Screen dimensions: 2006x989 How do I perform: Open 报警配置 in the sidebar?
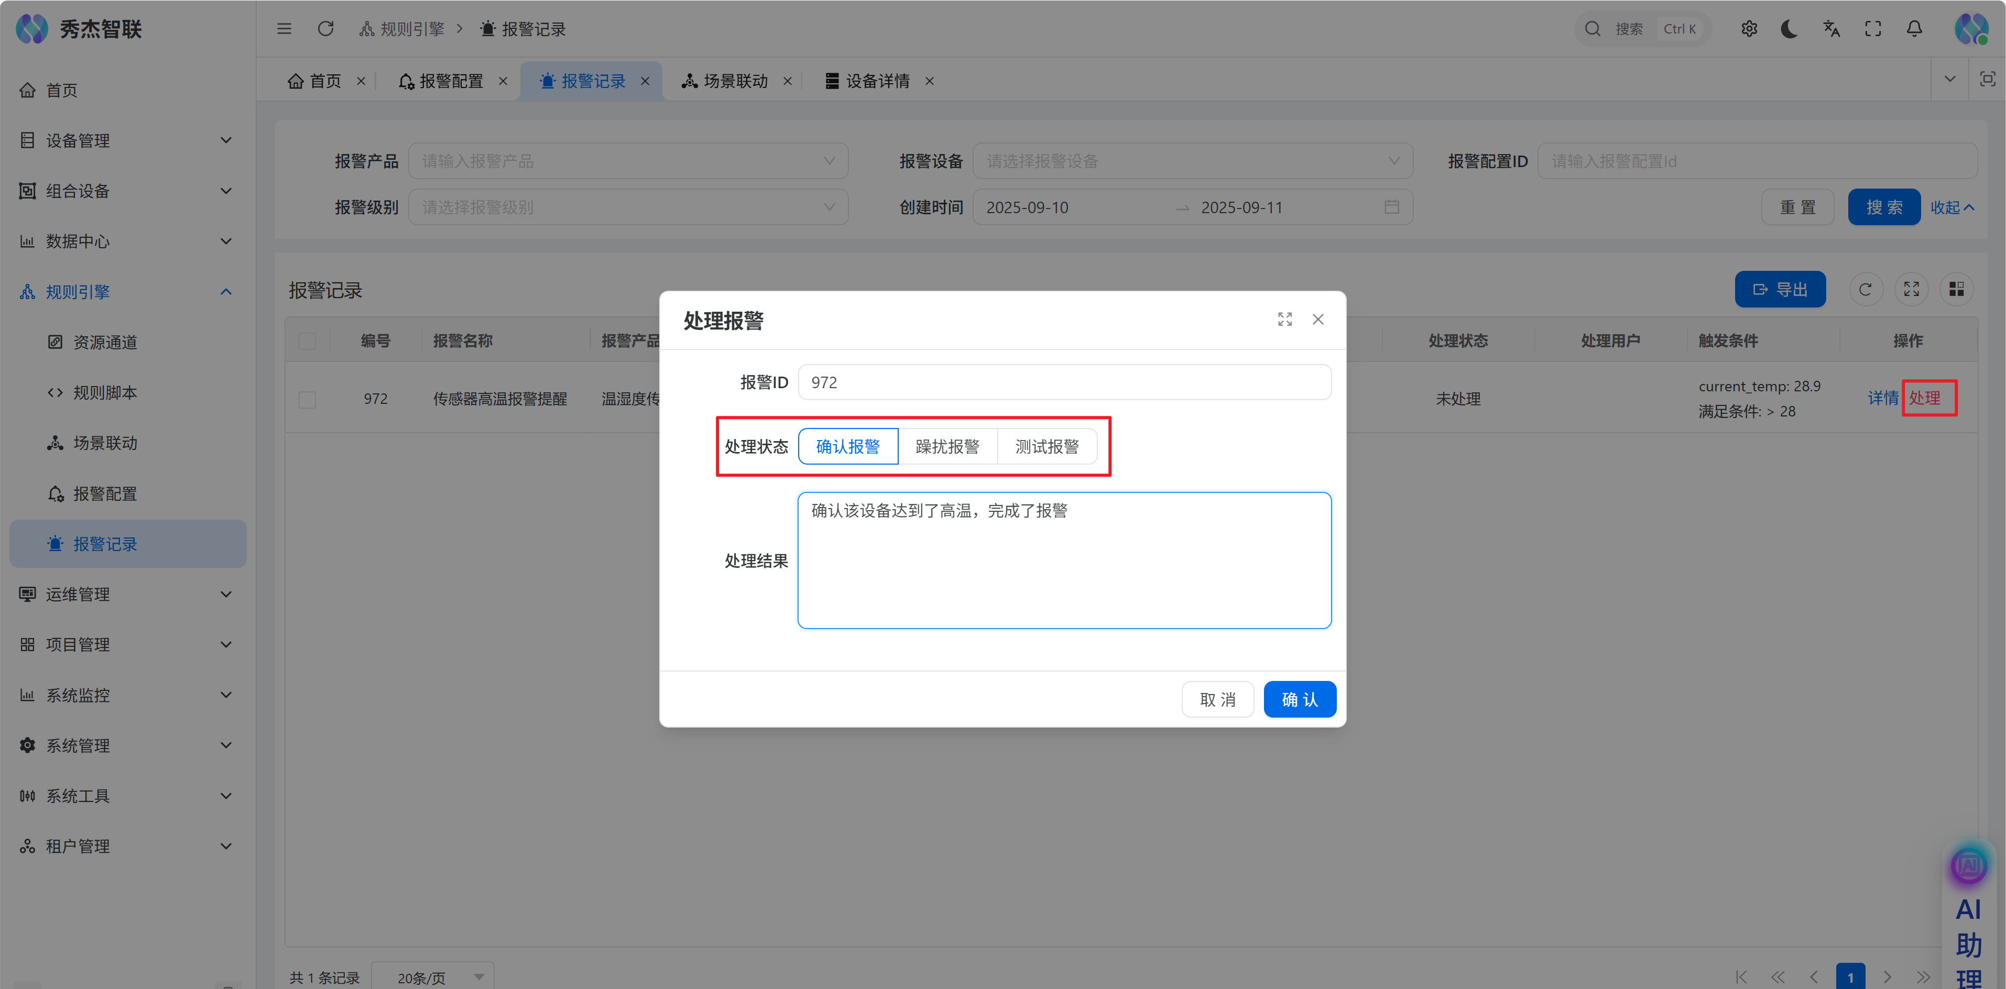(105, 493)
